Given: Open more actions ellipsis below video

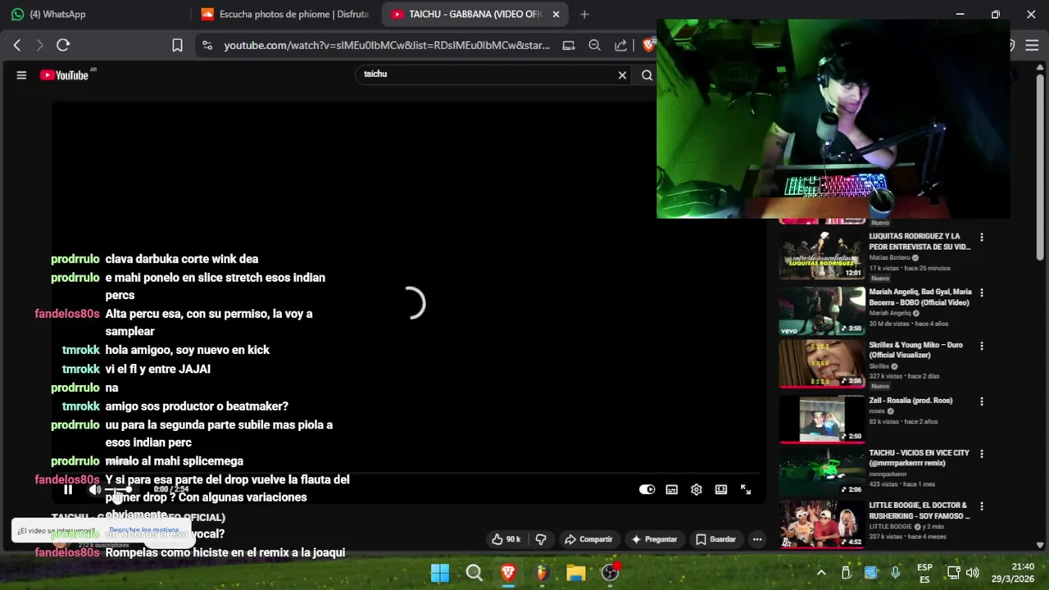Looking at the screenshot, I should 757,539.
